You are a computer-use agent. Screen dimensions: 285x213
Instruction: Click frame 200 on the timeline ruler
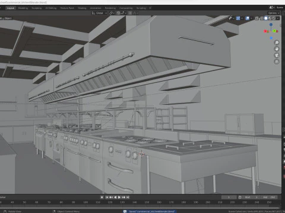click(x=208, y=202)
